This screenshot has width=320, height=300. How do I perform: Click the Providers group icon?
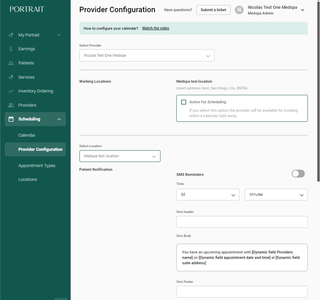pos(11,105)
